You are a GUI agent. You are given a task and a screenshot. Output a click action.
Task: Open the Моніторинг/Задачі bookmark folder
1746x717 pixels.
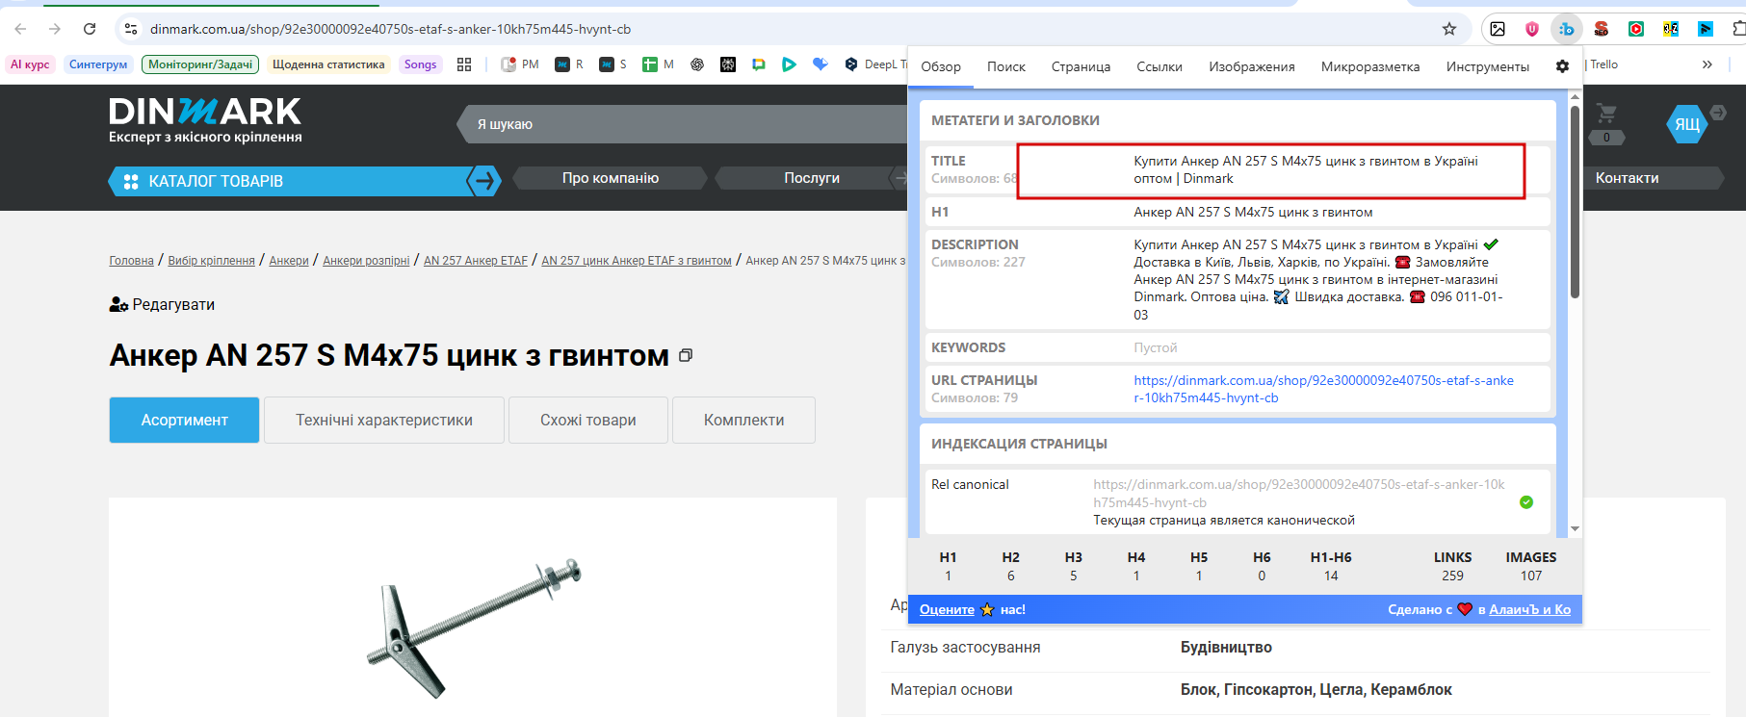[200, 64]
